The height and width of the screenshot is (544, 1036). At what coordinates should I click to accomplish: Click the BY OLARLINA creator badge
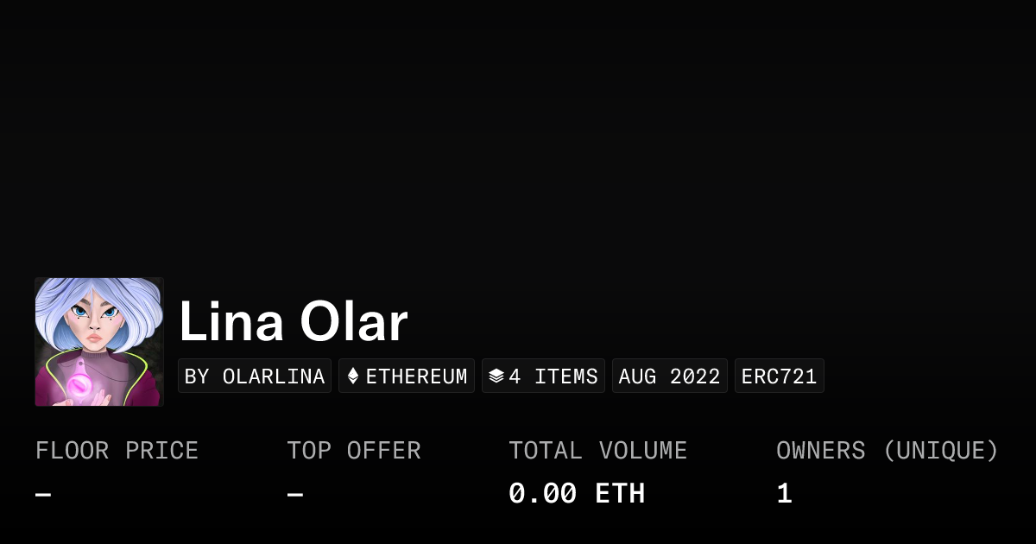click(254, 375)
